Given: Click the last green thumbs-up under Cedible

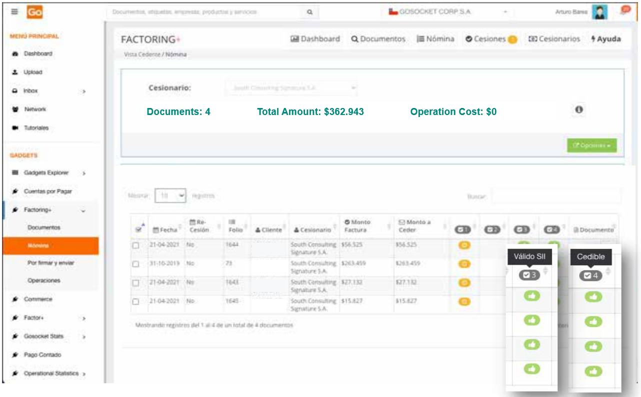Looking at the screenshot, I should (x=593, y=371).
